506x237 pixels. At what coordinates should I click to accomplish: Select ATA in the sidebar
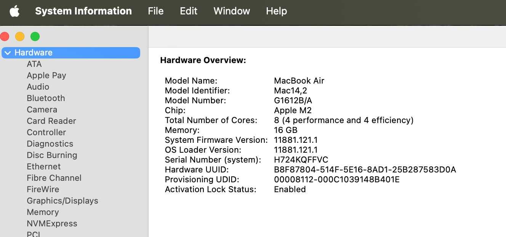[34, 64]
